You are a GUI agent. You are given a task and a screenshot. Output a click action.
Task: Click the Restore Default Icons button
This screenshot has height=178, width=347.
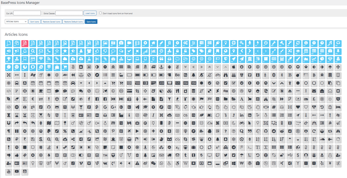(73, 21)
